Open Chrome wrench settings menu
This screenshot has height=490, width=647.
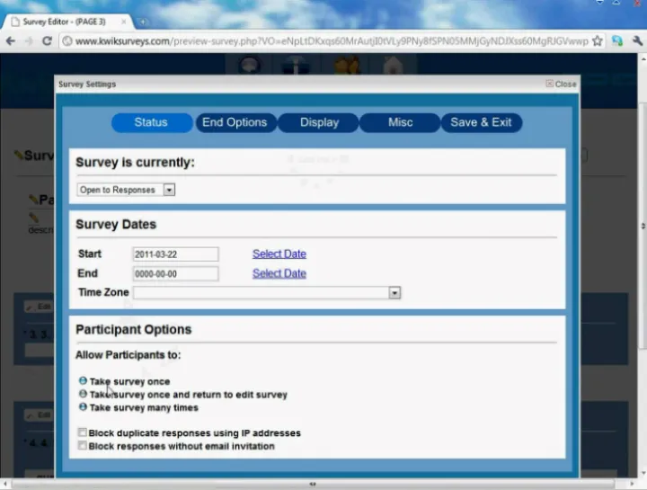pyautogui.click(x=635, y=40)
